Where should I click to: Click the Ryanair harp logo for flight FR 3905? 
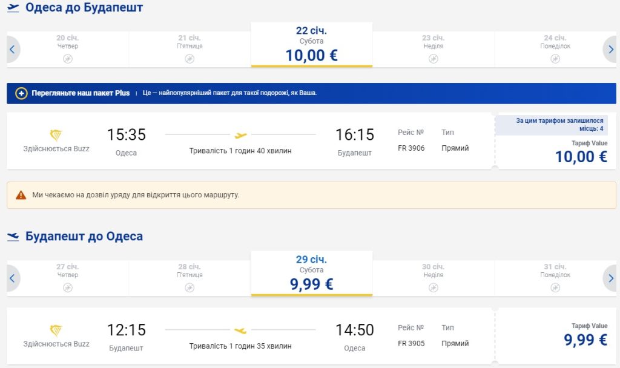[x=56, y=330]
